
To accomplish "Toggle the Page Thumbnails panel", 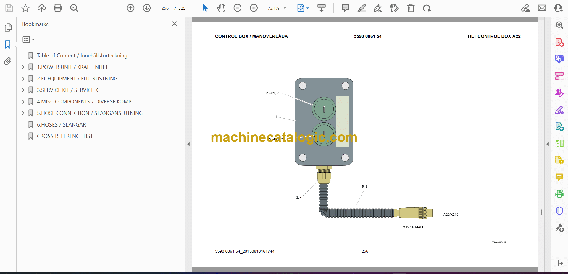I will (x=8, y=27).
